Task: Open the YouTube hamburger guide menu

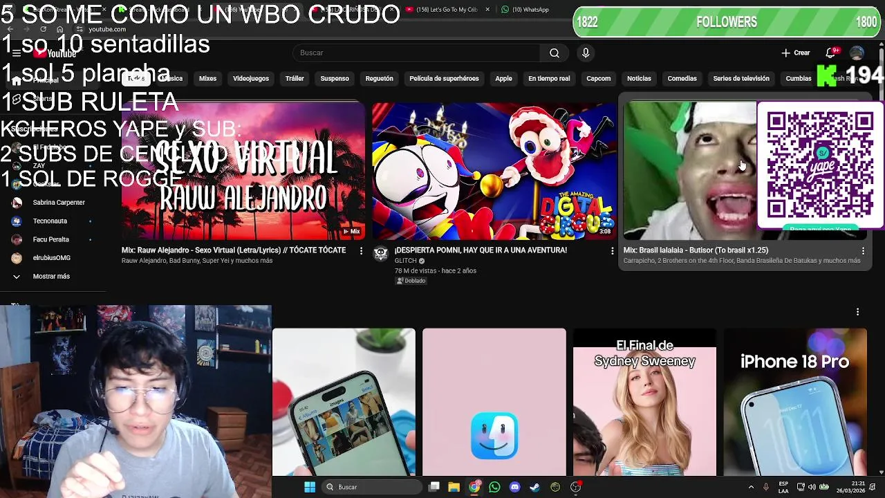Action: click(x=17, y=53)
